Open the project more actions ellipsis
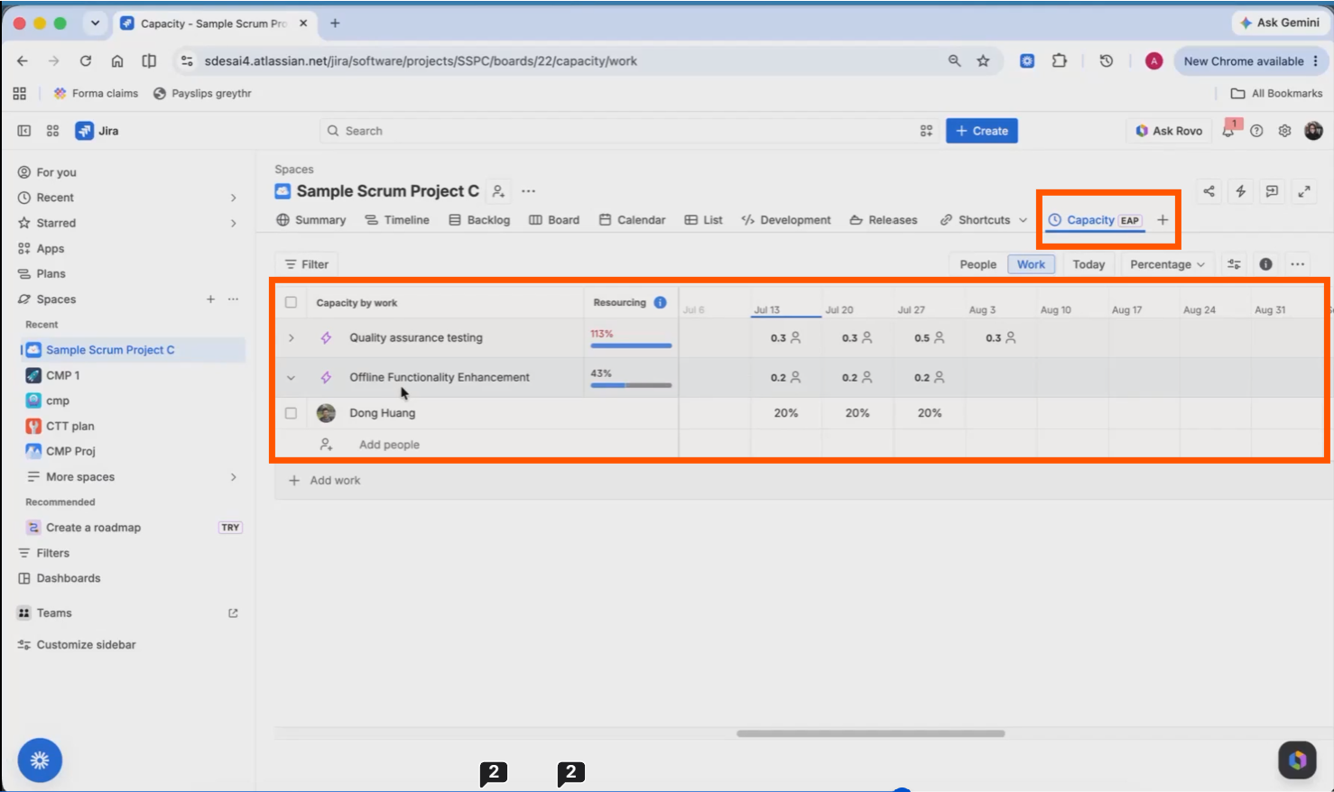1334x792 pixels. click(x=529, y=191)
